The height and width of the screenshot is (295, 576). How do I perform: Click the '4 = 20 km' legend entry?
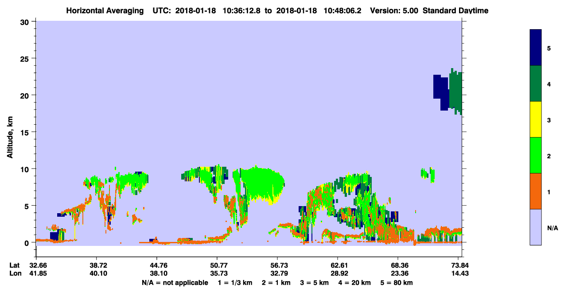click(x=354, y=283)
